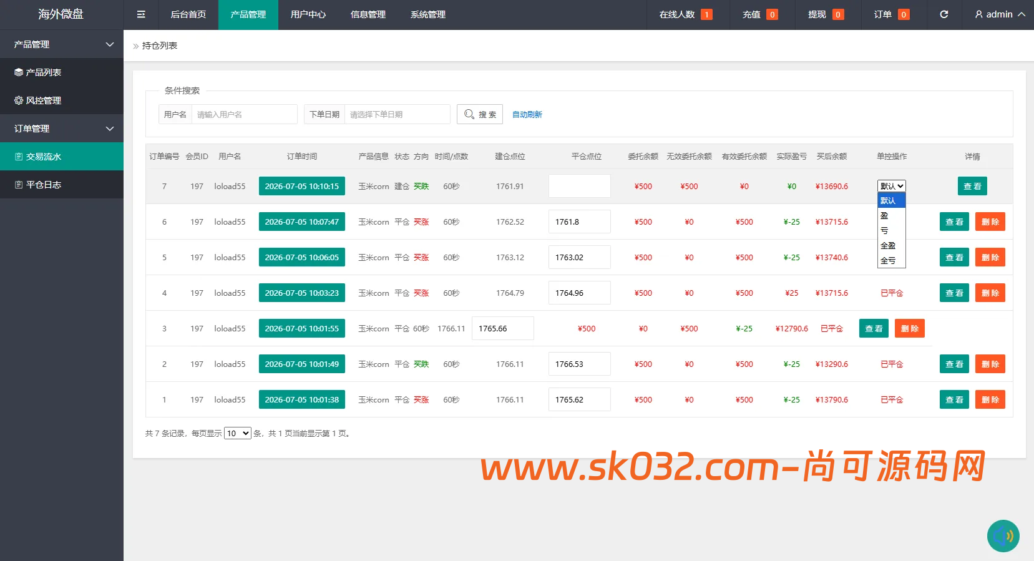This screenshot has width=1034, height=561.
Task: Collapse sidebar with the hamburger menu icon
Action: [x=141, y=14]
